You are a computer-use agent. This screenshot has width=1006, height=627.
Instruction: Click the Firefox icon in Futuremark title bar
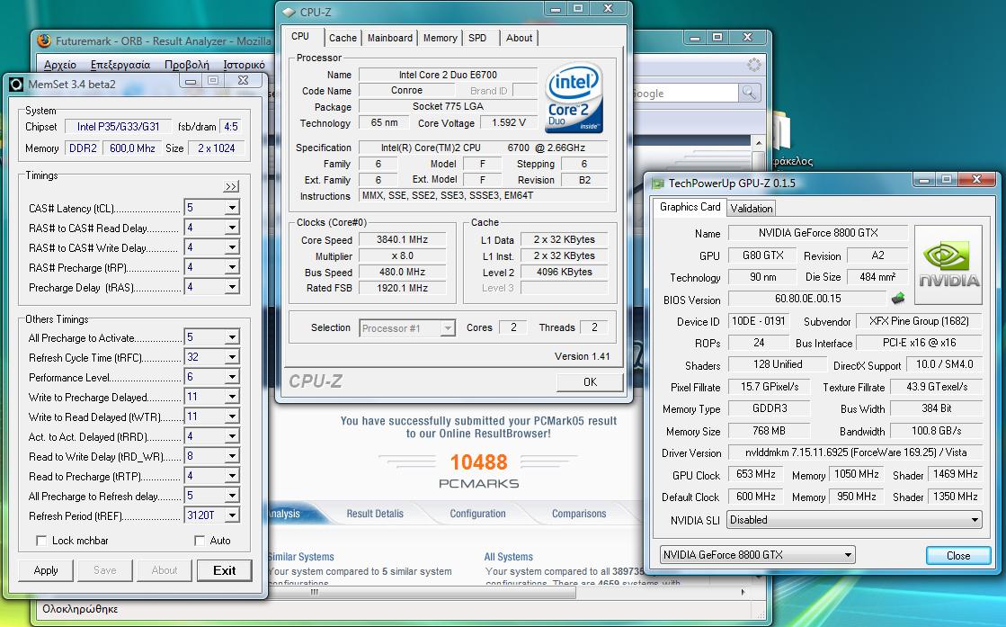click(44, 41)
